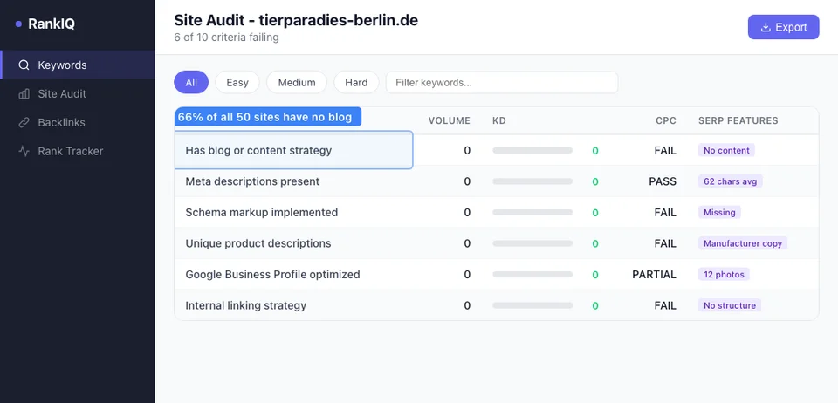Image resolution: width=838 pixels, height=403 pixels.
Task: Select row 'Has blog or content strategy'
Action: click(496, 151)
